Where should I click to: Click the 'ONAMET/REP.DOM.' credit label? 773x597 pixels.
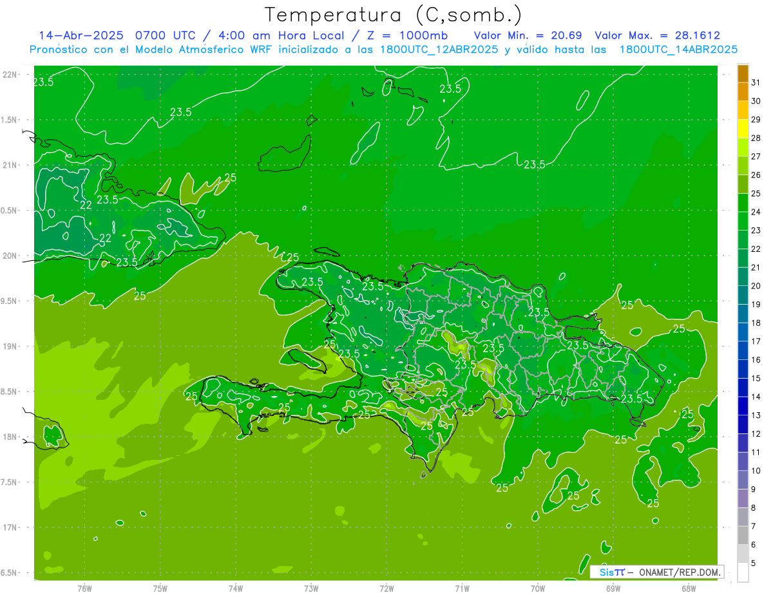point(680,572)
